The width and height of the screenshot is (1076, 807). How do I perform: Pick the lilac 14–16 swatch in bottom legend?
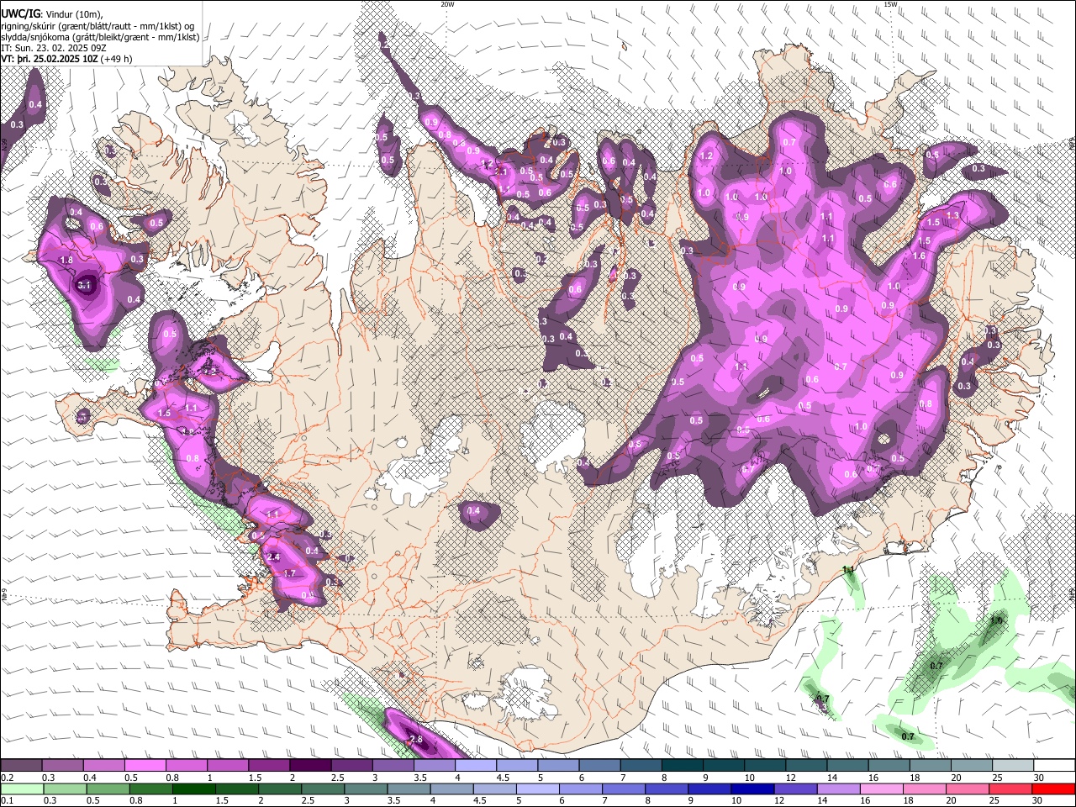tap(837, 789)
